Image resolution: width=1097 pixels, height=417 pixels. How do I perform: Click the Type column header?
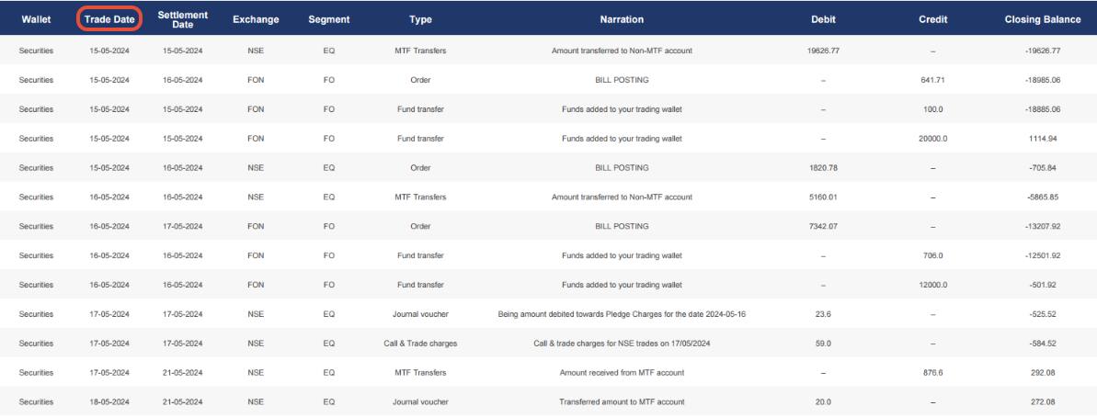420,19
